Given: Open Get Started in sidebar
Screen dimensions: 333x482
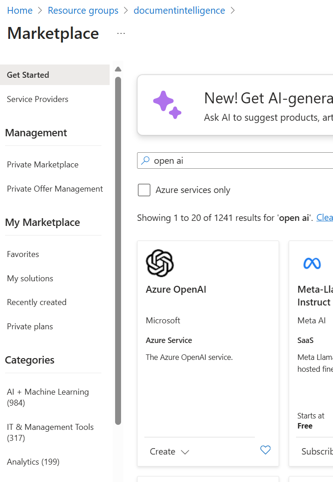Looking at the screenshot, I should (x=55, y=75).
